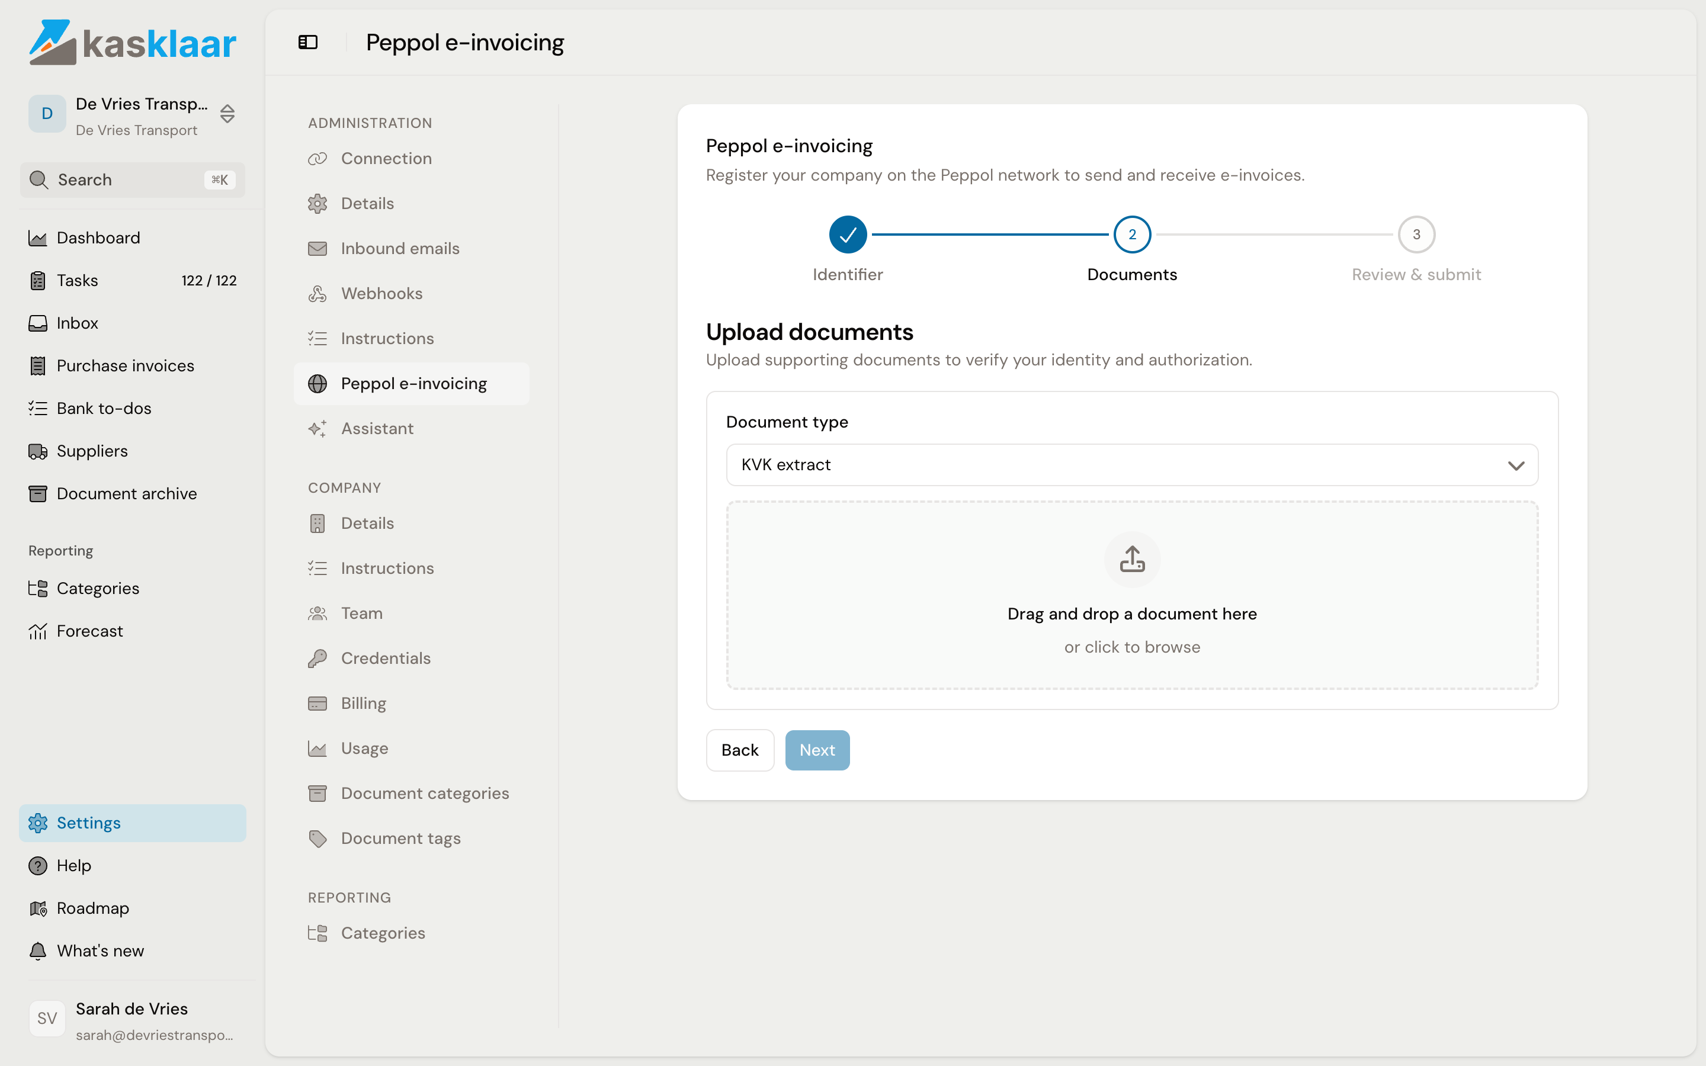
Task: Open Dashboard chart icon
Action: 38,238
